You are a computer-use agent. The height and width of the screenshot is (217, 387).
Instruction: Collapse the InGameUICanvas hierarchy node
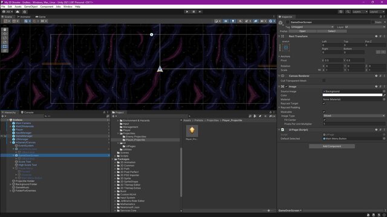[11, 142]
